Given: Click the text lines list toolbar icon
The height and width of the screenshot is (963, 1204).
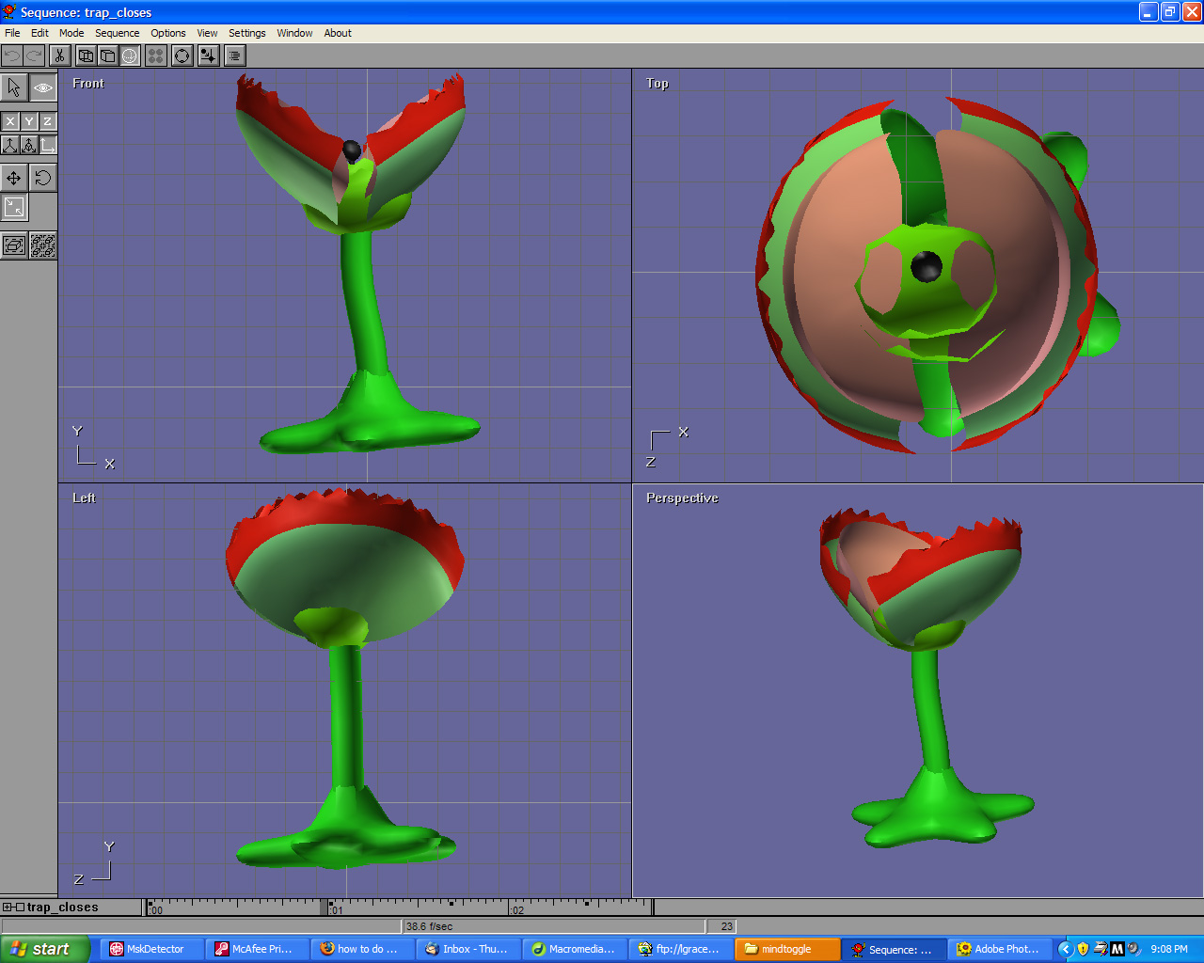Looking at the screenshot, I should [235, 56].
